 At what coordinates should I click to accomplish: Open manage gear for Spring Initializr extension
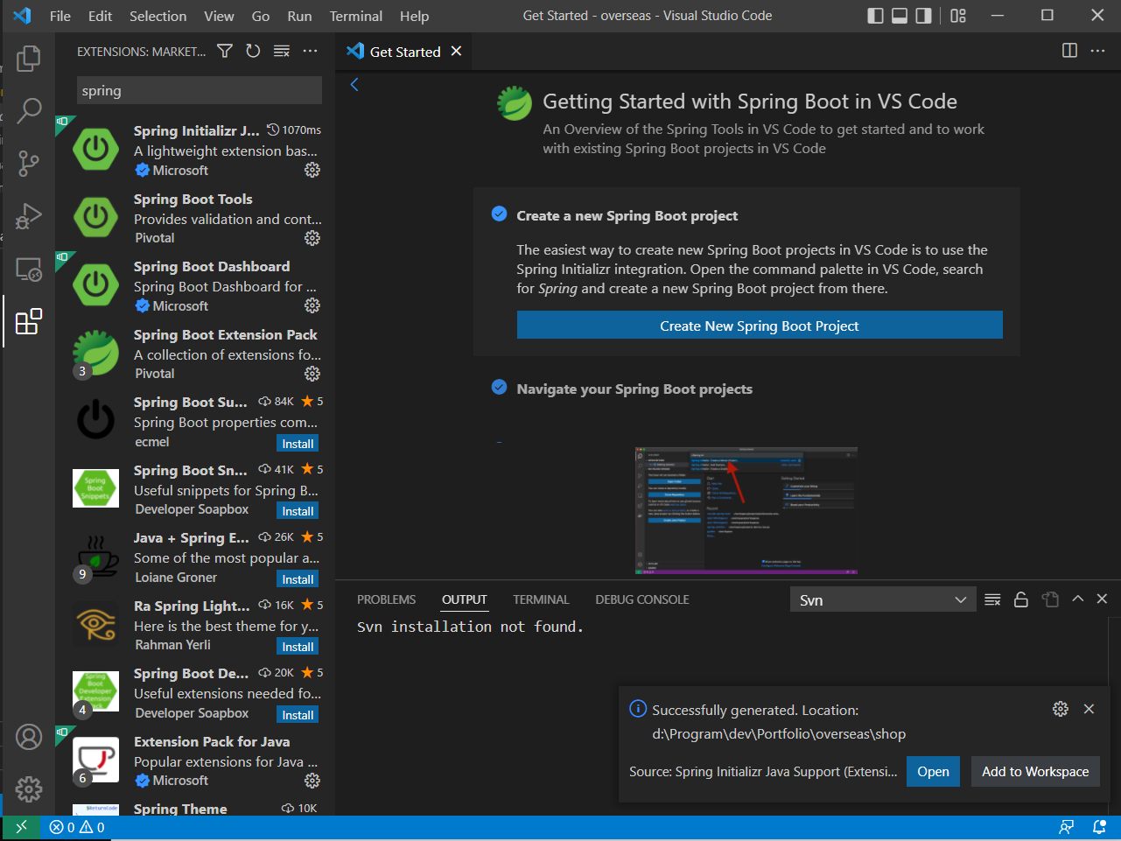point(312,170)
